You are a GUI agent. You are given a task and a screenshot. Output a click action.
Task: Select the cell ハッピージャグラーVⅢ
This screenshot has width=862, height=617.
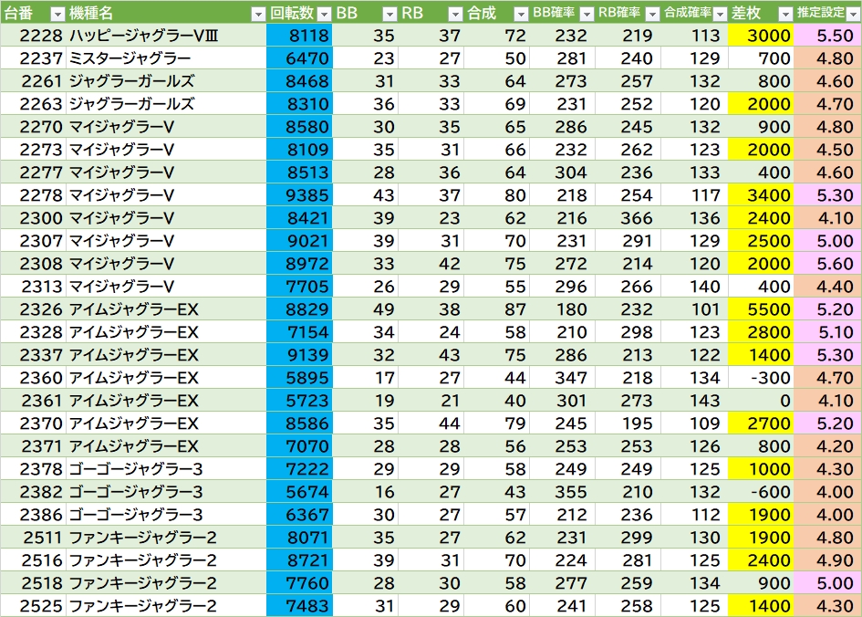click(x=166, y=36)
